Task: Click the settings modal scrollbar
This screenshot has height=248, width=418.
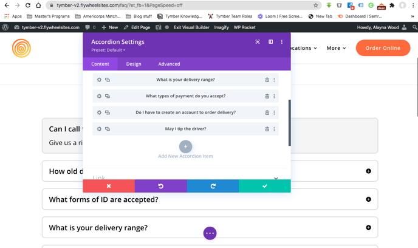Action: coord(290,123)
